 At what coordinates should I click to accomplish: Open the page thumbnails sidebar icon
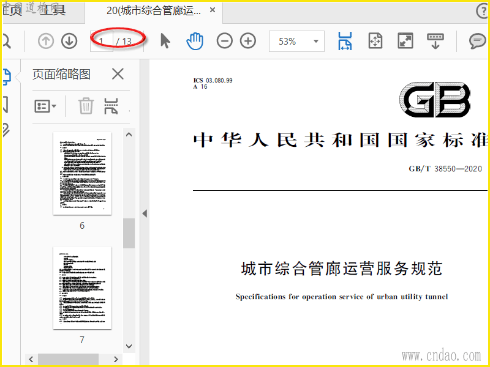(x=7, y=77)
